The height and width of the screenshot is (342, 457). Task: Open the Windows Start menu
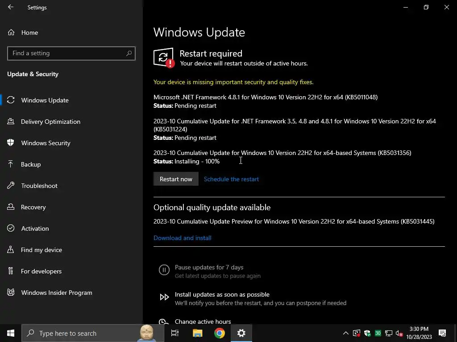click(x=11, y=333)
